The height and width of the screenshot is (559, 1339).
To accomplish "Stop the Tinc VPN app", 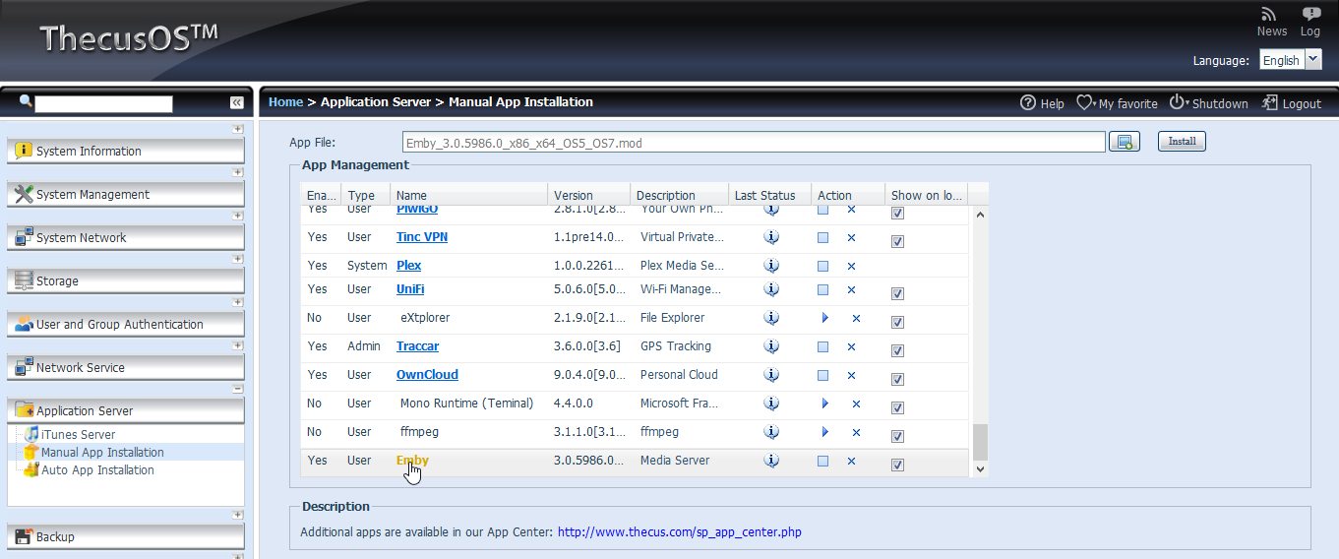I will coord(823,238).
